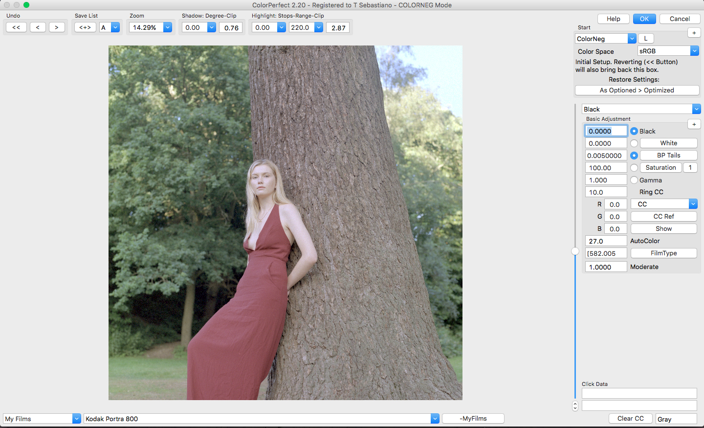Click the BP Tails button
Screen dimensions: 704x428
(669, 155)
